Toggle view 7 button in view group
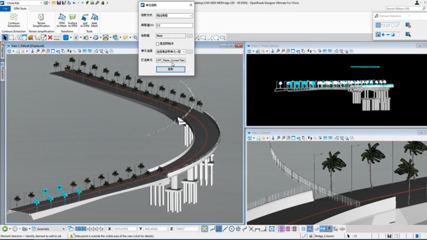The image size is (427, 240). pyautogui.click(x=99, y=229)
